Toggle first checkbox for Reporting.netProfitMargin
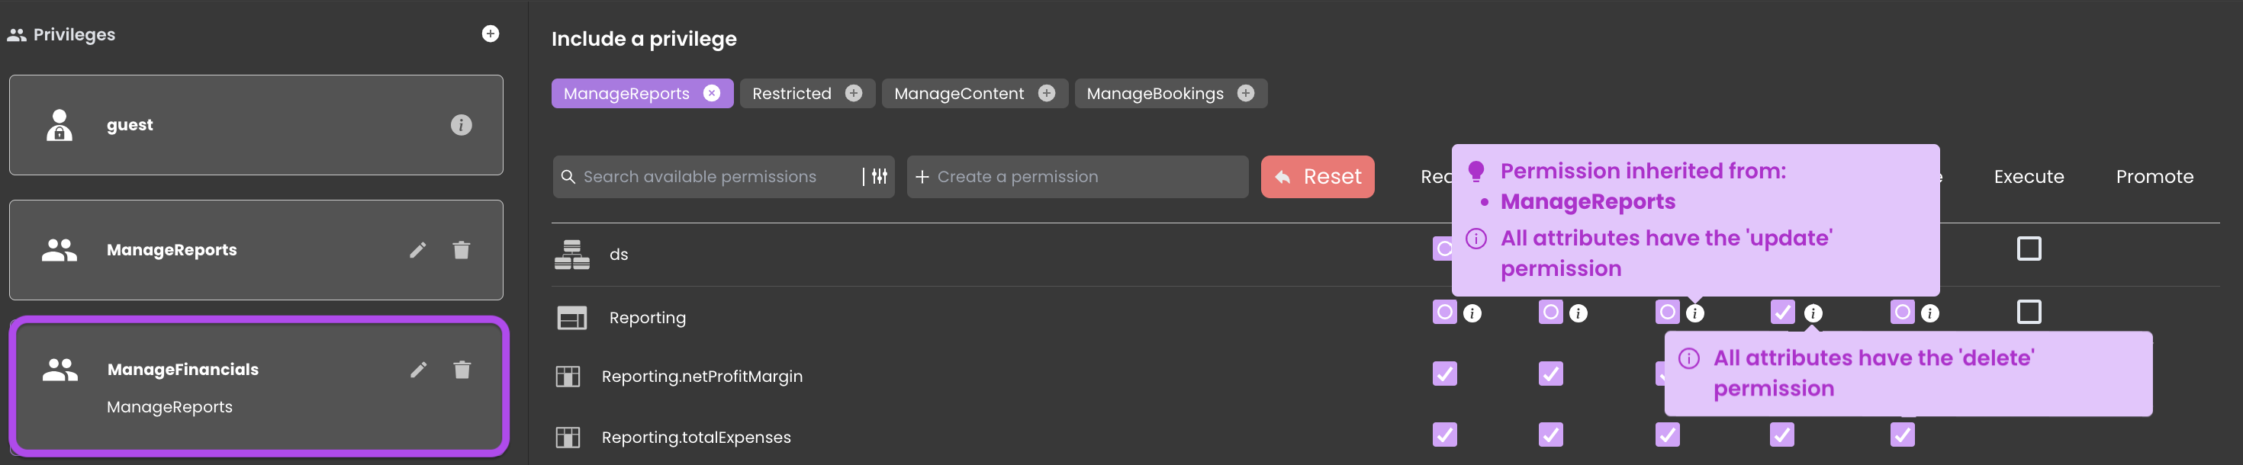 (x=1444, y=374)
